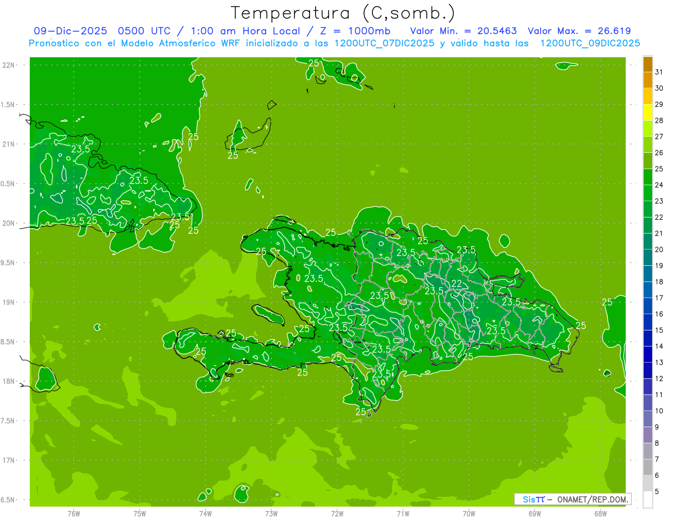Click the "ONAMET/REP.DOM." credit label
The width and height of the screenshot is (674, 521).
coord(592,499)
